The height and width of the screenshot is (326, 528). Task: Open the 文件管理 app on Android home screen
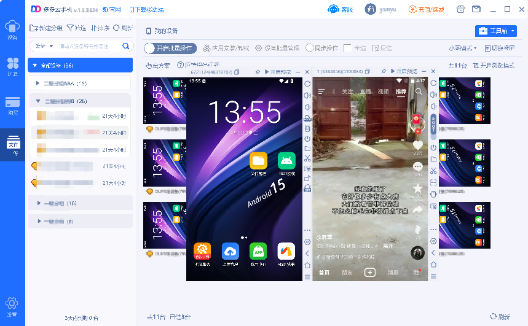(x=258, y=164)
